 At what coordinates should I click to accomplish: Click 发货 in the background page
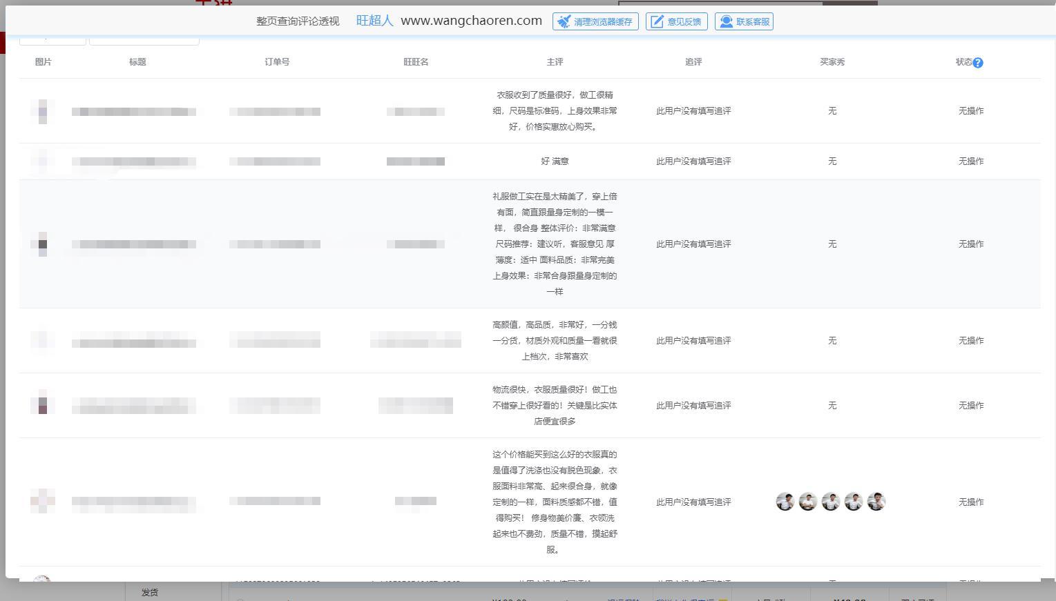point(150,592)
